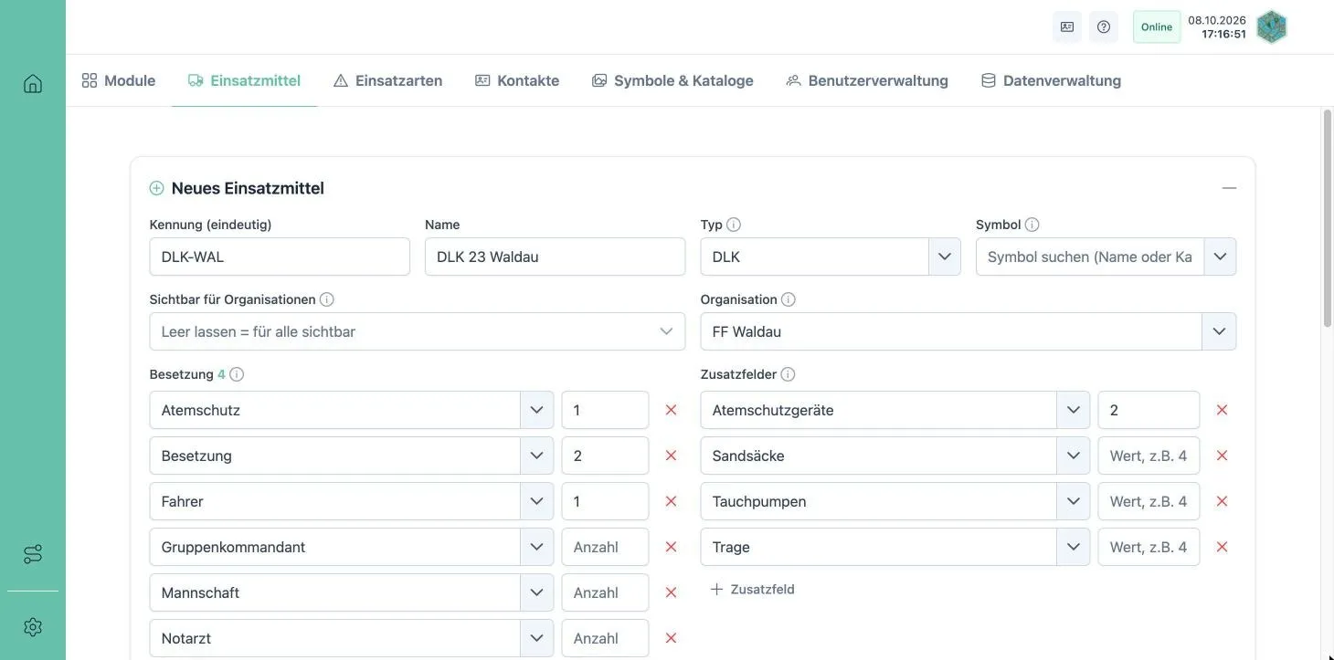The width and height of the screenshot is (1334, 660).
Task: Open the workflow routes icon in sidebar
Action: pyautogui.click(x=33, y=554)
